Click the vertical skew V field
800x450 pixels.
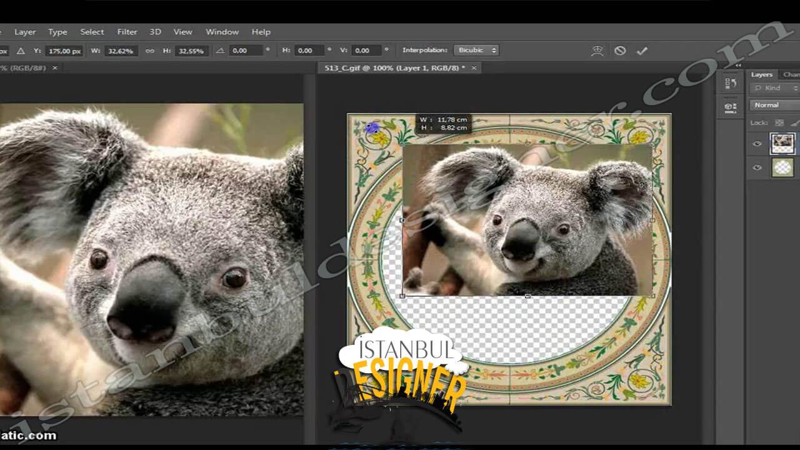click(x=367, y=51)
